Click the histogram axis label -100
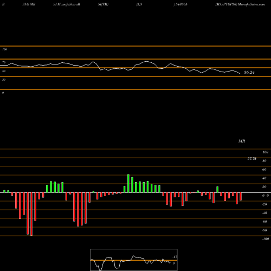271x271 pixels. [x=266, y=239]
